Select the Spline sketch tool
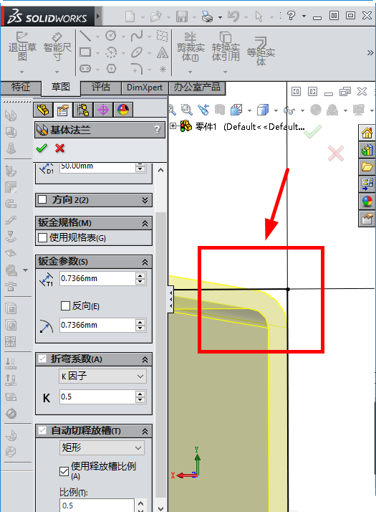 [137, 36]
